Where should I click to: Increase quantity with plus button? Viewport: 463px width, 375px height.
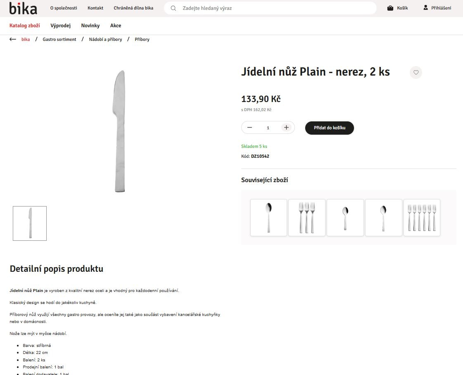point(286,128)
